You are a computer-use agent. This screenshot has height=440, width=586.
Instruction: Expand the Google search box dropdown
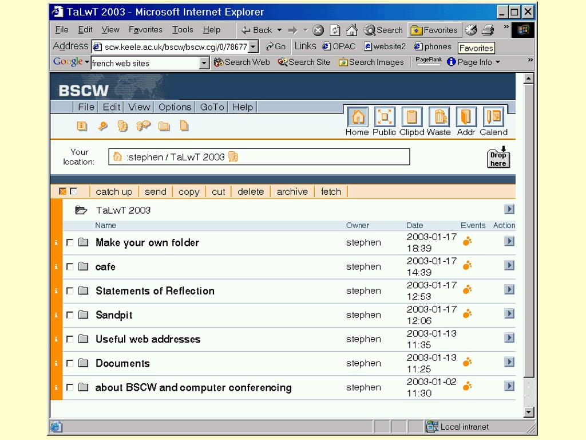click(x=204, y=63)
